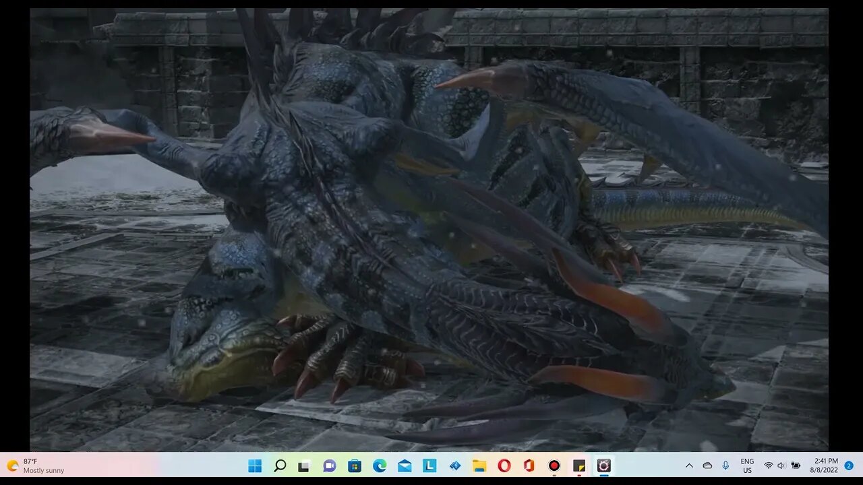This screenshot has width=863, height=485.
Task: Click the microphone tray icon
Action: pyautogui.click(x=725, y=465)
